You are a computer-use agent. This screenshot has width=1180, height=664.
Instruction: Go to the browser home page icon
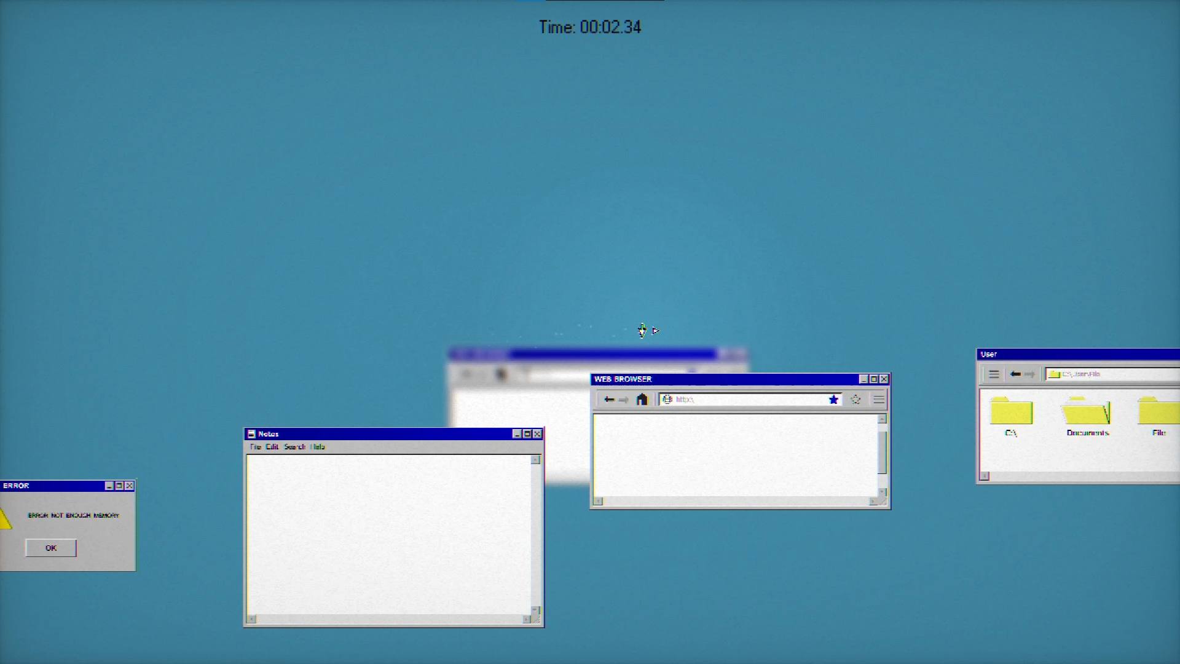(x=642, y=400)
